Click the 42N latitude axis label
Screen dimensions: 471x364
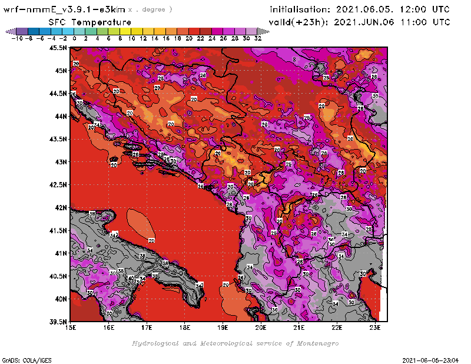pyautogui.click(x=61, y=207)
